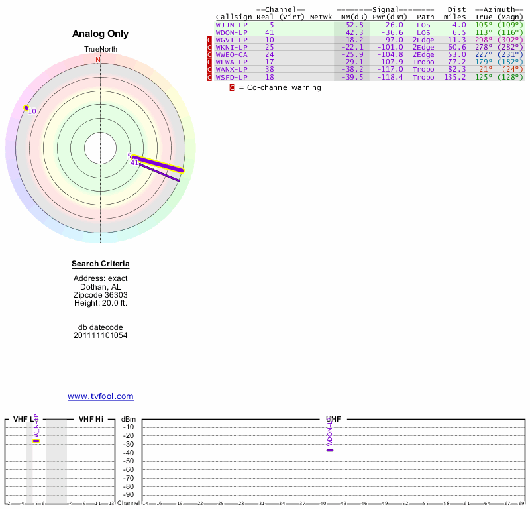The width and height of the screenshot is (530, 509).
Task: Click the WEWA-LP callsign entry
Action: click(x=232, y=62)
